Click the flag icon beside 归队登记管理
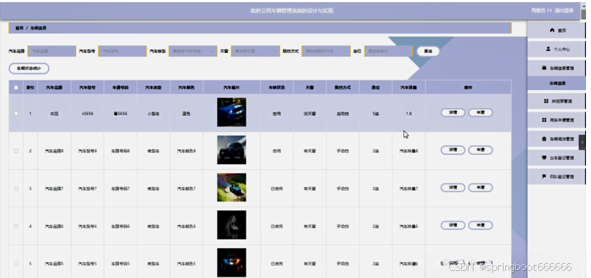Viewport: 591px width, 278px height. [x=544, y=176]
